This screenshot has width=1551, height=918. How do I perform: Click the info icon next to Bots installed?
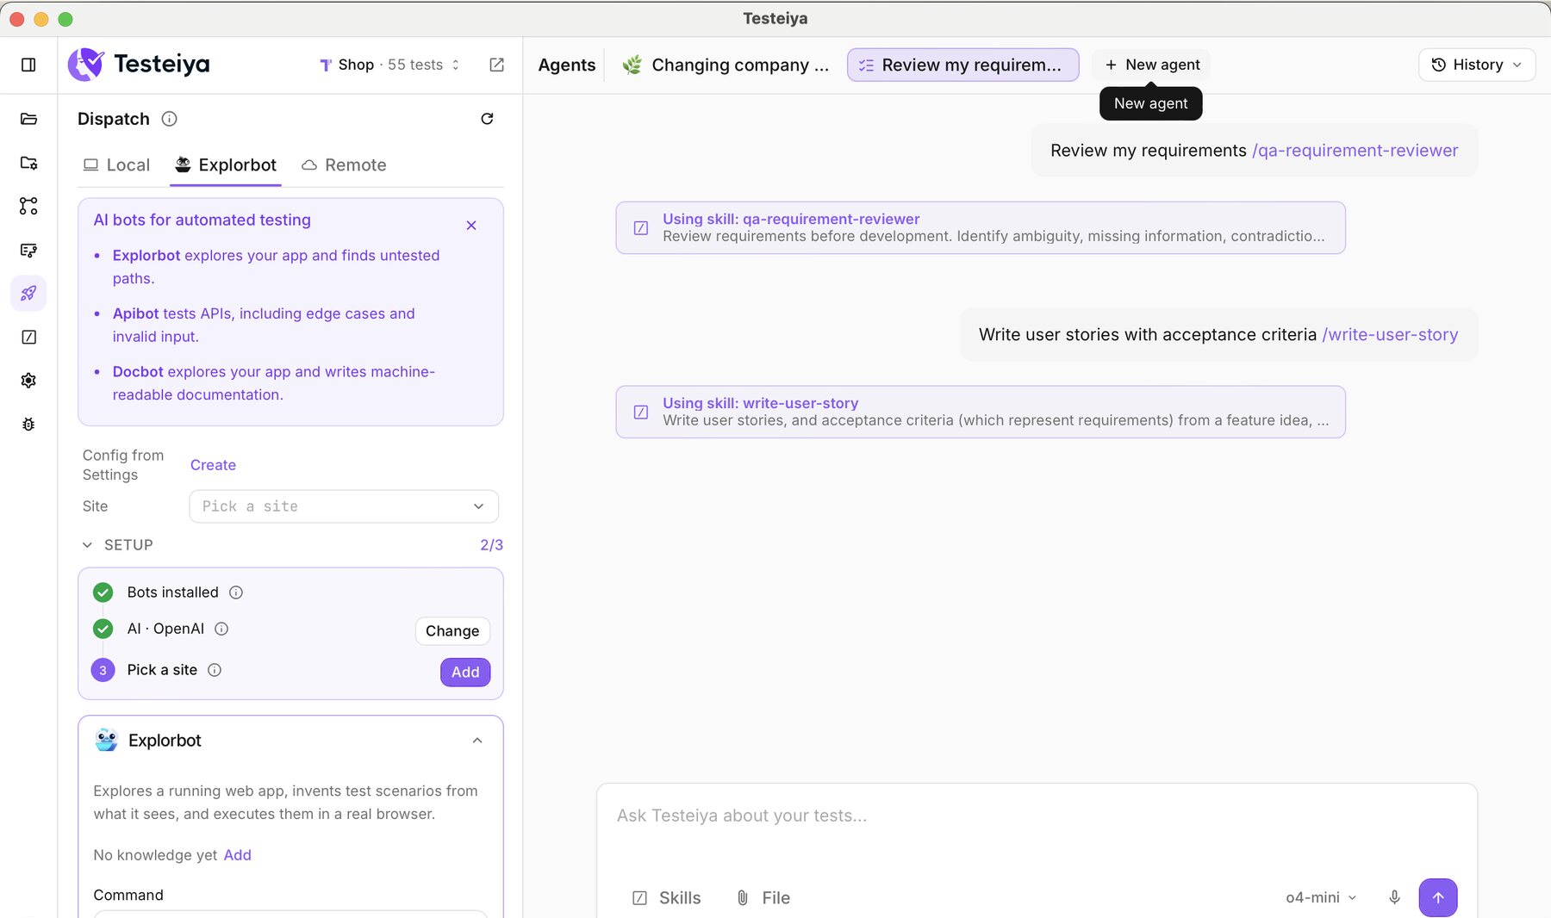pyautogui.click(x=236, y=592)
